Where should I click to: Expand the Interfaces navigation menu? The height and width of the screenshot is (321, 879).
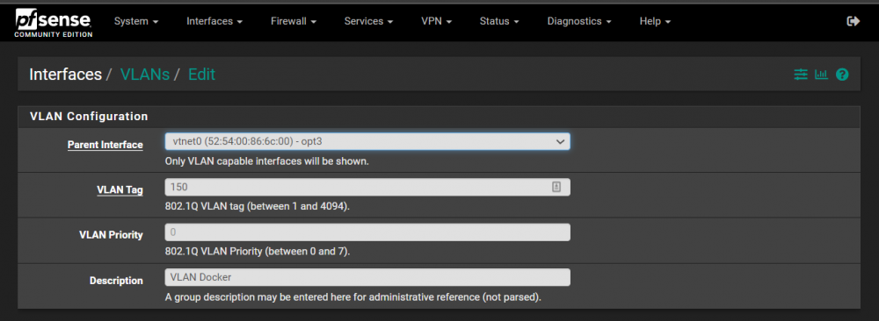(214, 21)
